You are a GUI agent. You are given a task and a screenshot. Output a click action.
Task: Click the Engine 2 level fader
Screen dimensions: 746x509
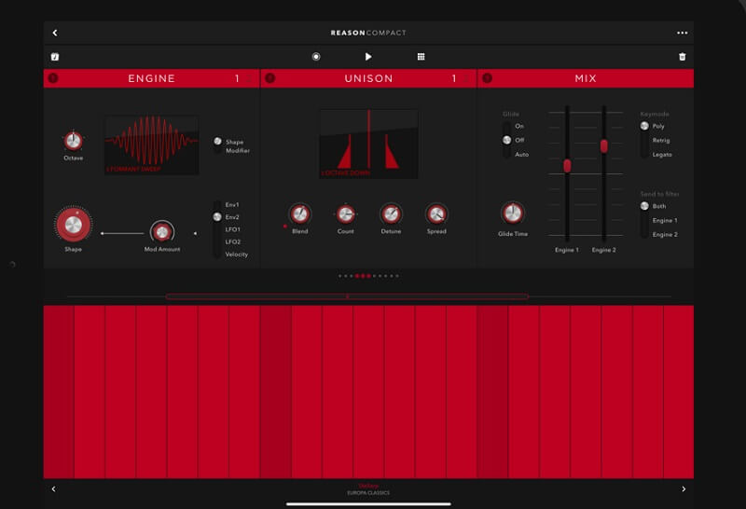tap(603, 145)
